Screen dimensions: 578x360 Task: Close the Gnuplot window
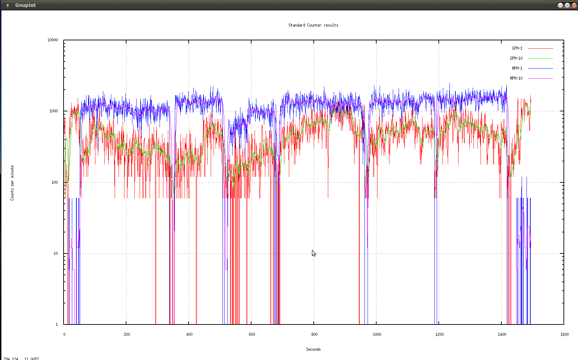tap(574, 5)
